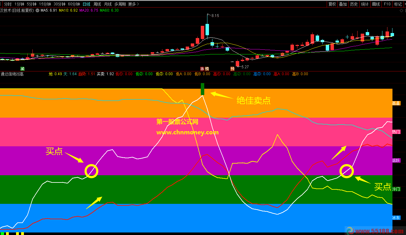This screenshot has width=406, height=235.
Task: Click the 8.15 high price label
Action: tap(215, 15)
